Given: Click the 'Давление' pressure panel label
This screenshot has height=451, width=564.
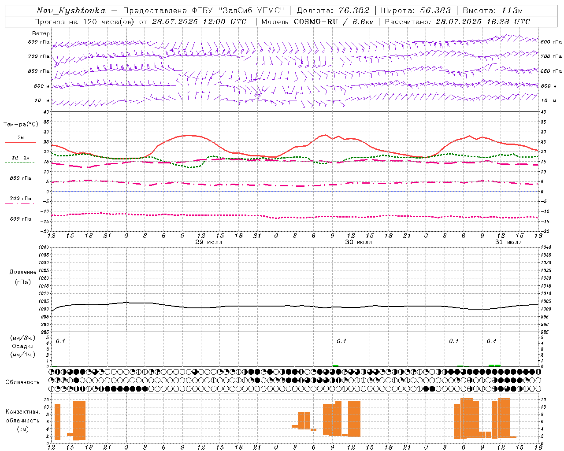Looking at the screenshot, I should (23, 272).
